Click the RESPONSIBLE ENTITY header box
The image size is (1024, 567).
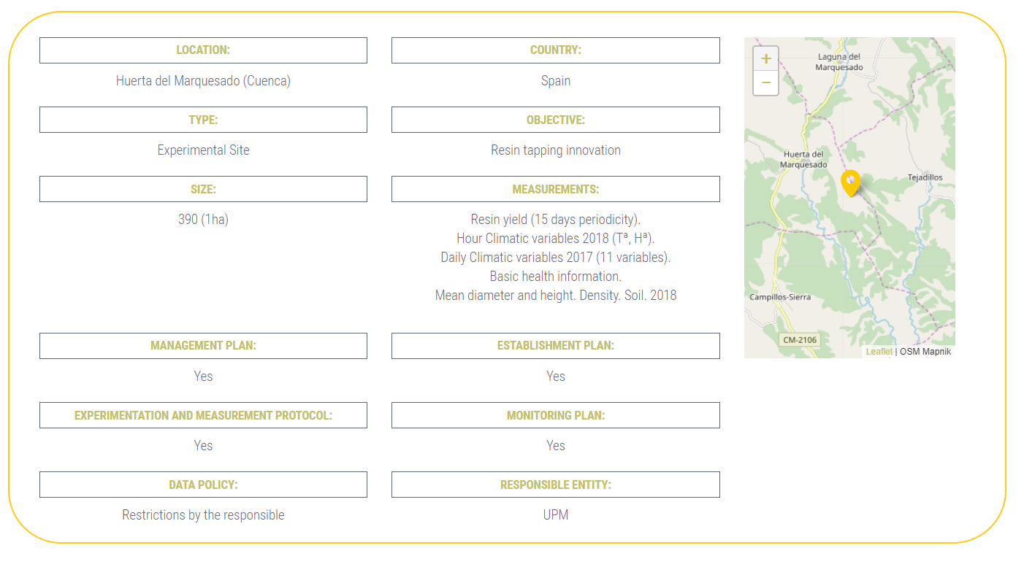[556, 485]
